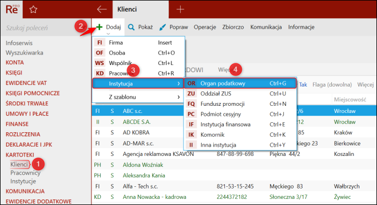This screenshot has width=377, height=205.
Task: Choose Organ podatkowy in the submenu
Action: point(240,83)
